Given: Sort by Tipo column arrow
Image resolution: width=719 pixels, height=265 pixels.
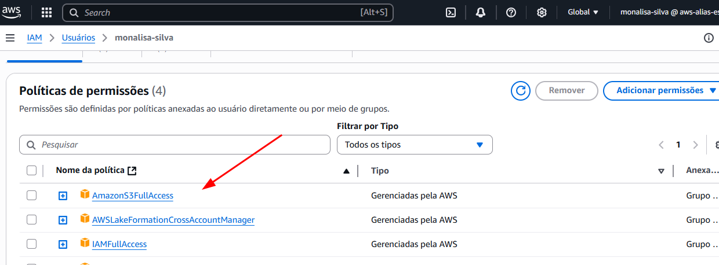Looking at the screenshot, I should click(x=661, y=171).
